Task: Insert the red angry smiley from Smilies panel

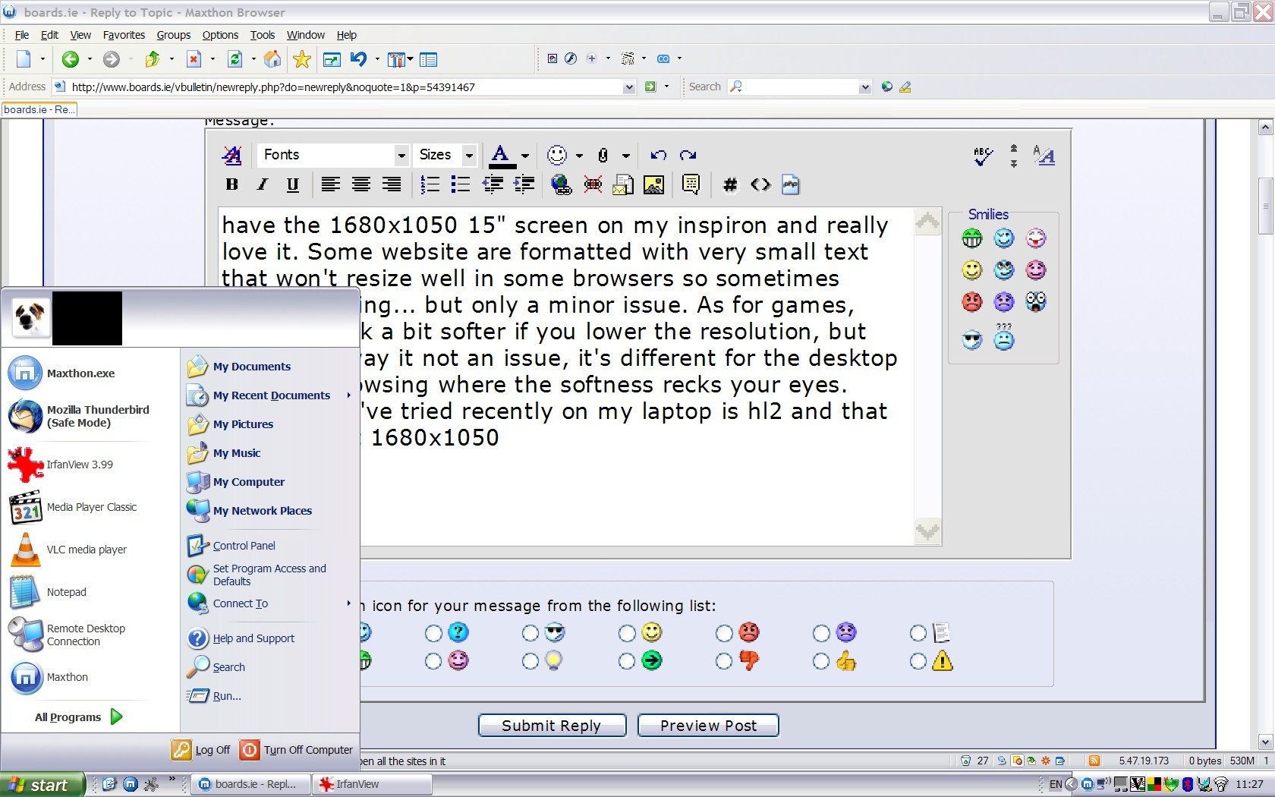Action: click(x=972, y=302)
